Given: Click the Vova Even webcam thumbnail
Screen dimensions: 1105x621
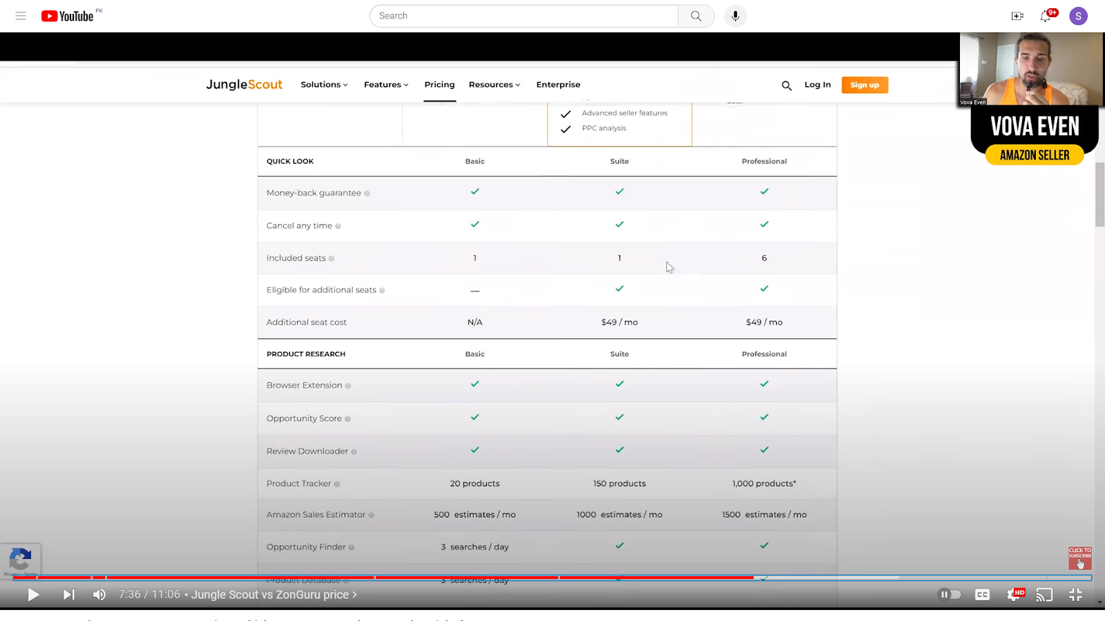Looking at the screenshot, I should [1031, 69].
